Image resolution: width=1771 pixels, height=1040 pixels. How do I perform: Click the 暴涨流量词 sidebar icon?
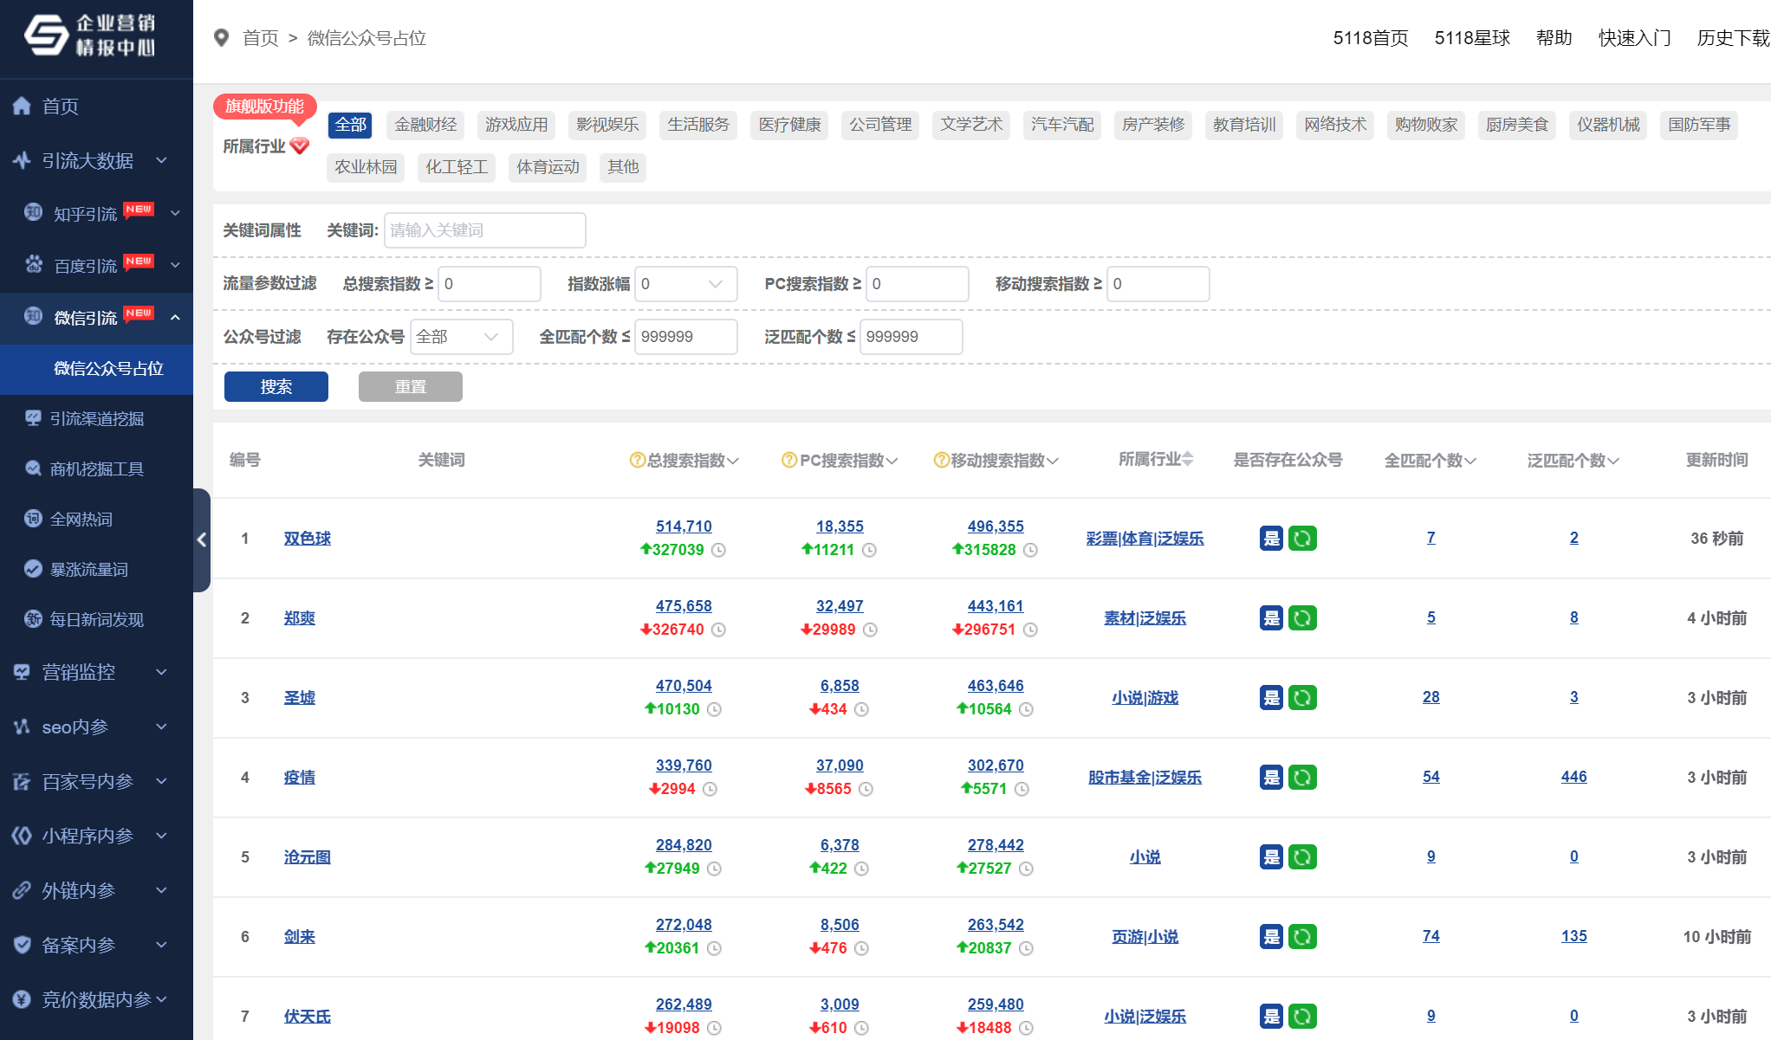pyautogui.click(x=32, y=569)
